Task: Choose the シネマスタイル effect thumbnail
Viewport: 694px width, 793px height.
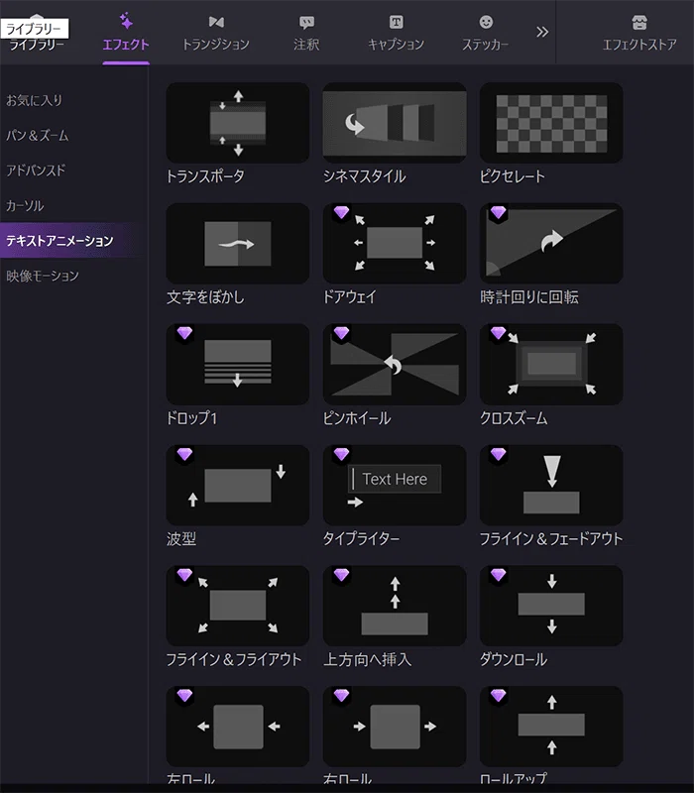Action: (x=395, y=123)
